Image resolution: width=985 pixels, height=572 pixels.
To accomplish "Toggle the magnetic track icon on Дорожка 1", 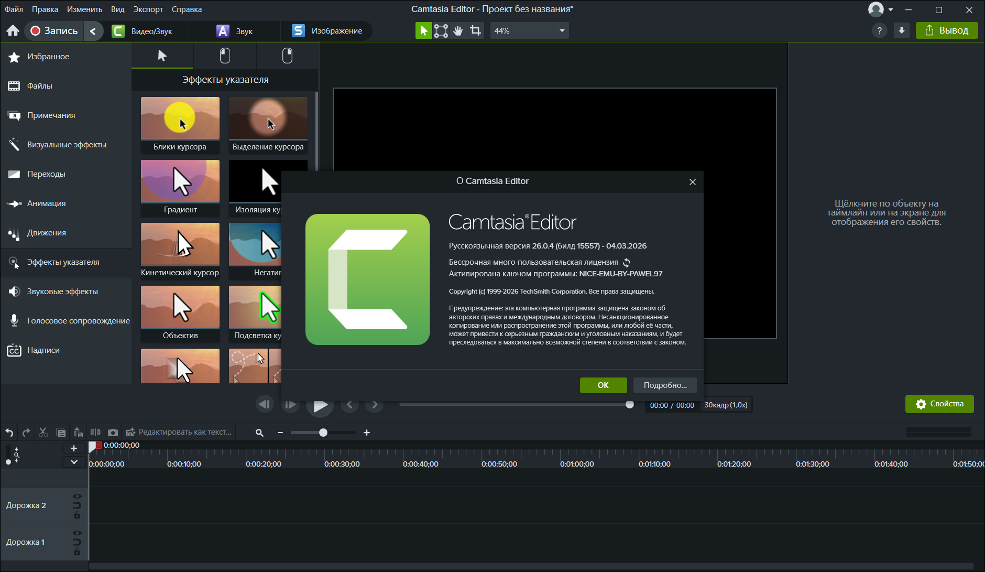I will [x=77, y=542].
